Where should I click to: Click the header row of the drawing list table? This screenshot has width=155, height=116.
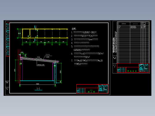133,24
